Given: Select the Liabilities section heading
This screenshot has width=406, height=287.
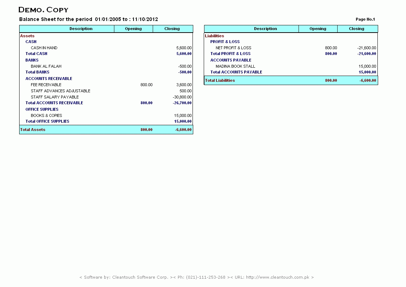Looking at the screenshot, I should [x=214, y=36].
